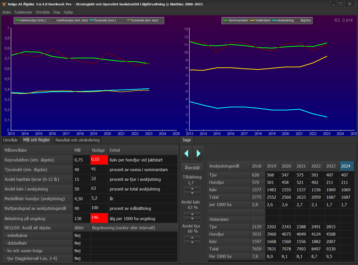Click Tjurandel (sim.) legend entry
This screenshot has width=358, height=265.
pyautogui.click(x=103, y=20)
